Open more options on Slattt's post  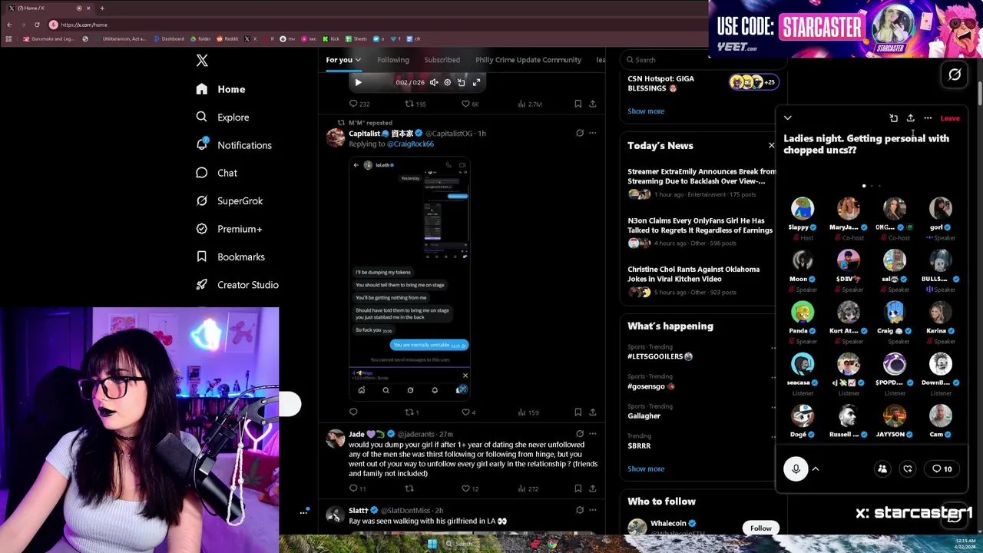(x=593, y=510)
